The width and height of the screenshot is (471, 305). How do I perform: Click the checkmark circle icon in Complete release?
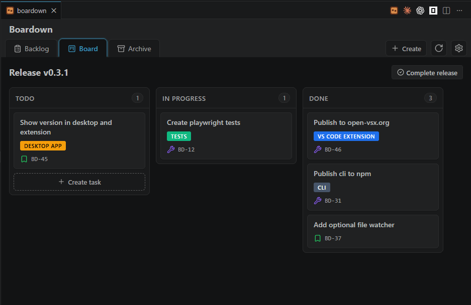[x=401, y=72]
